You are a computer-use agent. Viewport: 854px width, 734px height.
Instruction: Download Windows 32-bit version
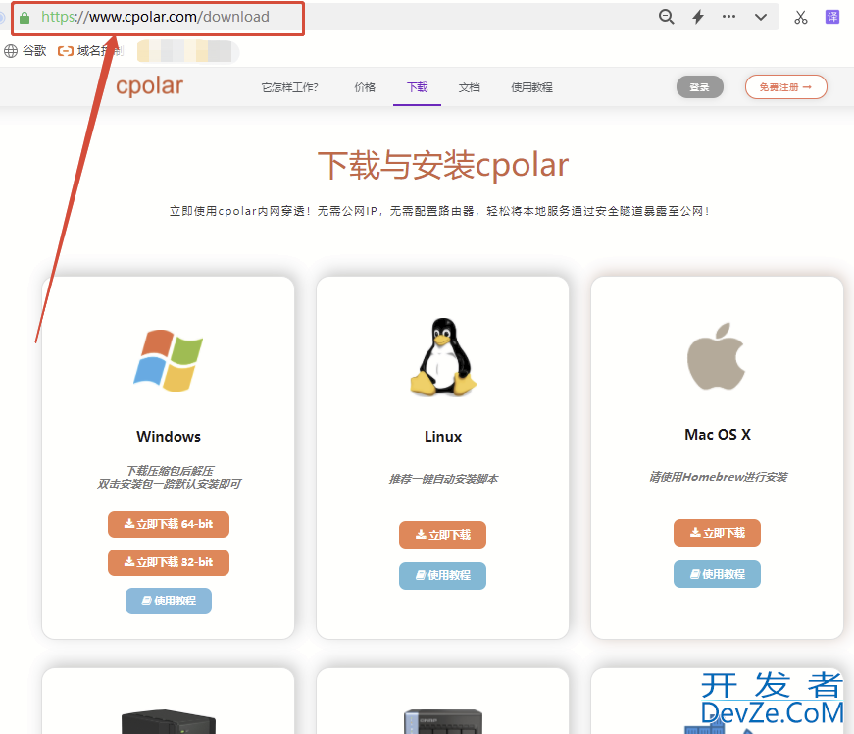(169, 562)
